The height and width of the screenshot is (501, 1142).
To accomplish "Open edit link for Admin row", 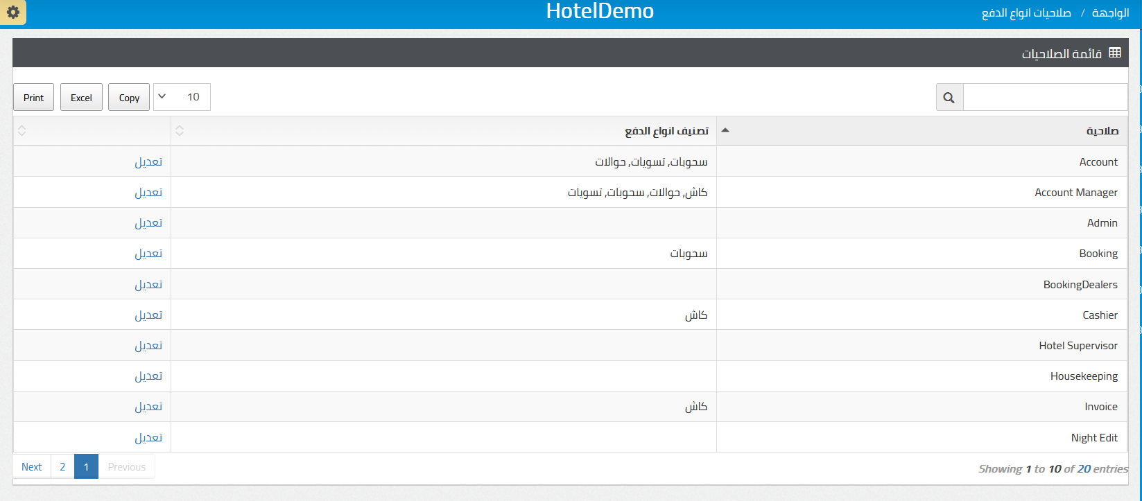I will tap(148, 223).
